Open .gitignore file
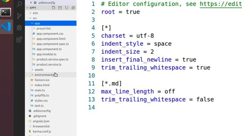242x136 pixels. click(x=39, y=116)
